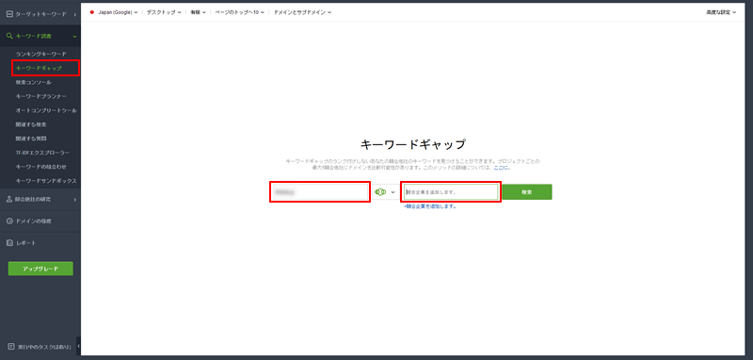Click the キーワード調査 magnifier icon
Image resolution: width=753 pixels, height=360 pixels.
tap(9, 36)
